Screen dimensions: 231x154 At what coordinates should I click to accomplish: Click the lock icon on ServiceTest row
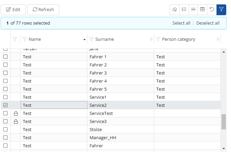point(16,114)
